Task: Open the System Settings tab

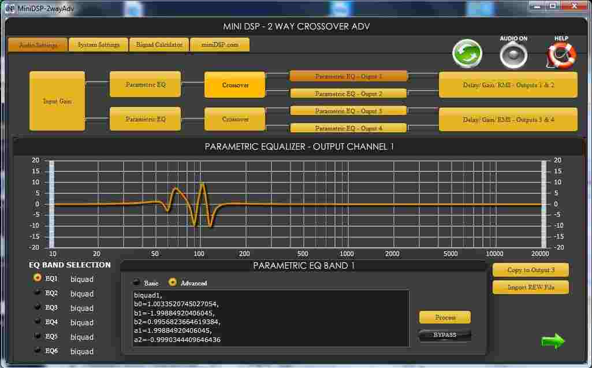Action: click(x=99, y=44)
